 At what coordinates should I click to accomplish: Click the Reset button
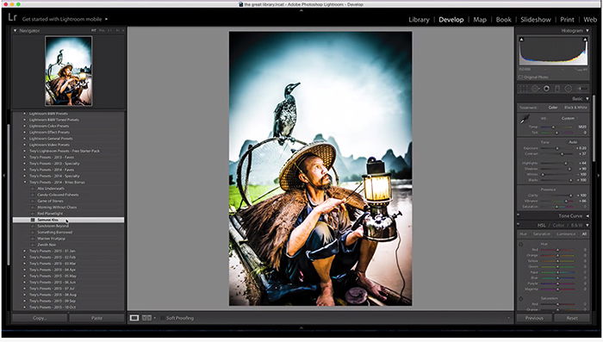coord(572,318)
